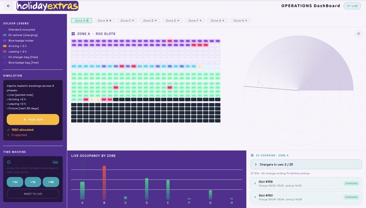Click the live badge in Time Machine
The height and width of the screenshot is (208, 366).
click(x=55, y=162)
